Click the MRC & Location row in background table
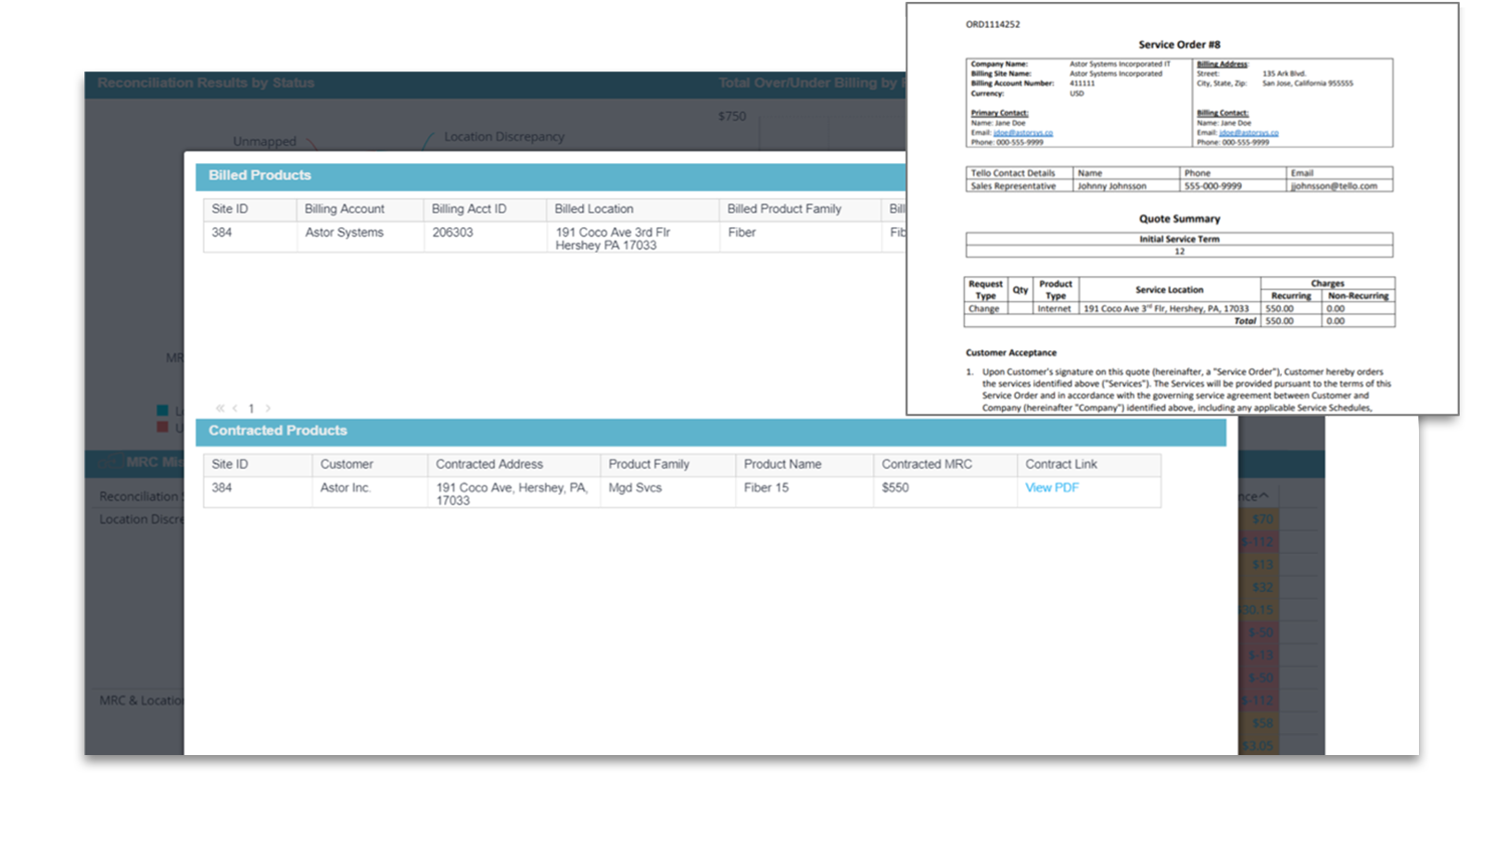1507x844 pixels. pyautogui.click(x=142, y=700)
